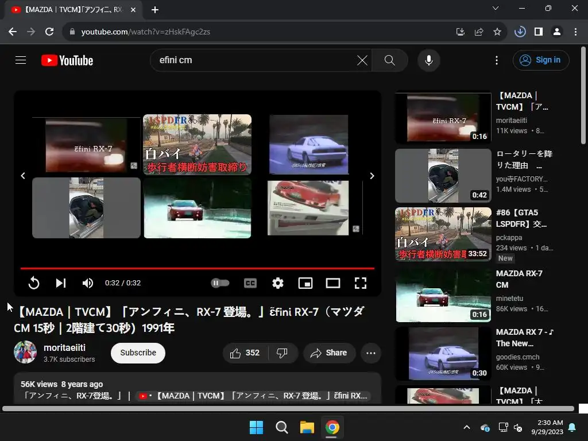The height and width of the screenshot is (441, 588).
Task: Open Windows taskbar search
Action: pyautogui.click(x=281, y=427)
